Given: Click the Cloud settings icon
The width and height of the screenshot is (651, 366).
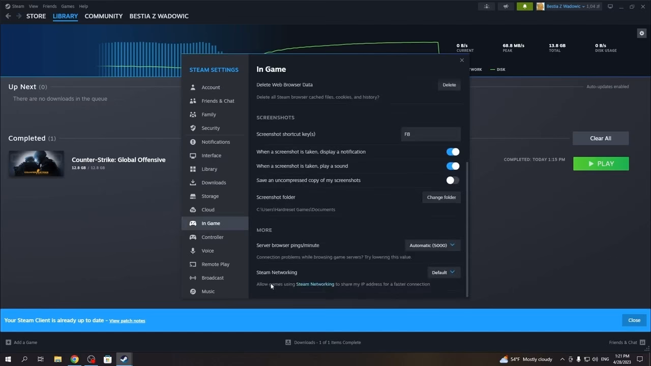Looking at the screenshot, I should pyautogui.click(x=193, y=209).
